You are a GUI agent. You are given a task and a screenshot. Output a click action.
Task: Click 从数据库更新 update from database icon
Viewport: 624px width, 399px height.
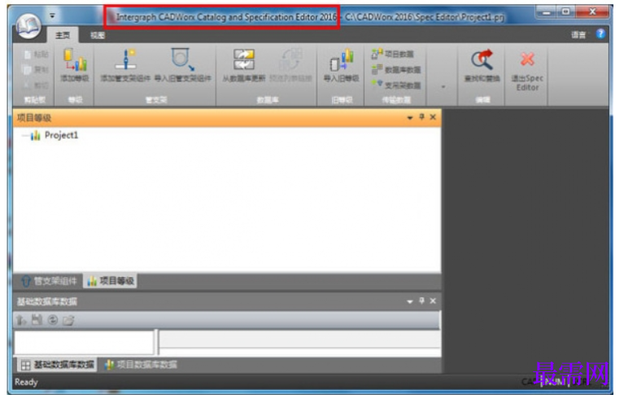coord(243,59)
